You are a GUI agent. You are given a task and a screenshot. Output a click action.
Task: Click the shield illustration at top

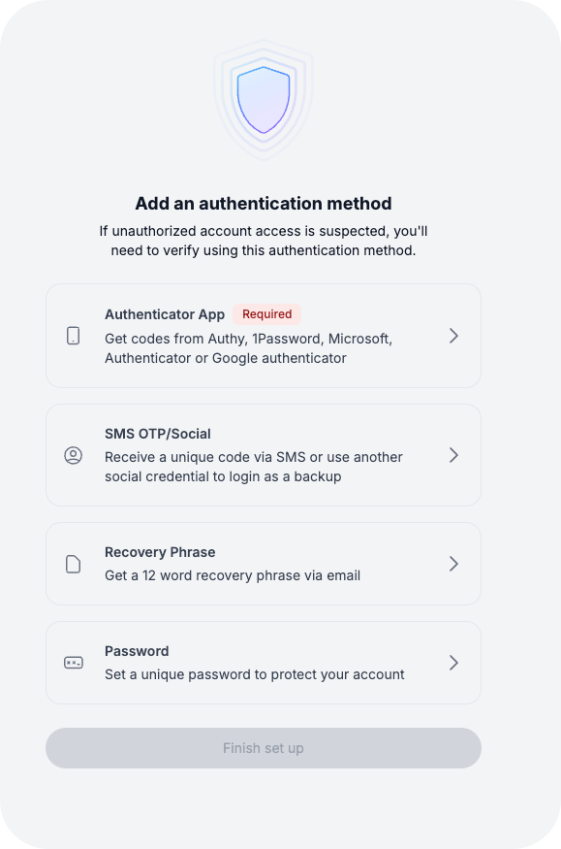(264, 100)
